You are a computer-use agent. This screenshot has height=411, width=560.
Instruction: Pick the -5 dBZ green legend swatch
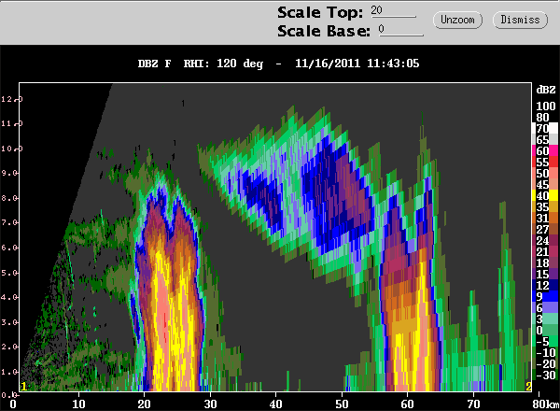[545, 341]
